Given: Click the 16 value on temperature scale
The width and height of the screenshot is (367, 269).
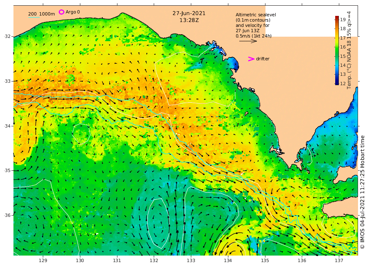Looking at the screenshot, I should pos(343,47).
